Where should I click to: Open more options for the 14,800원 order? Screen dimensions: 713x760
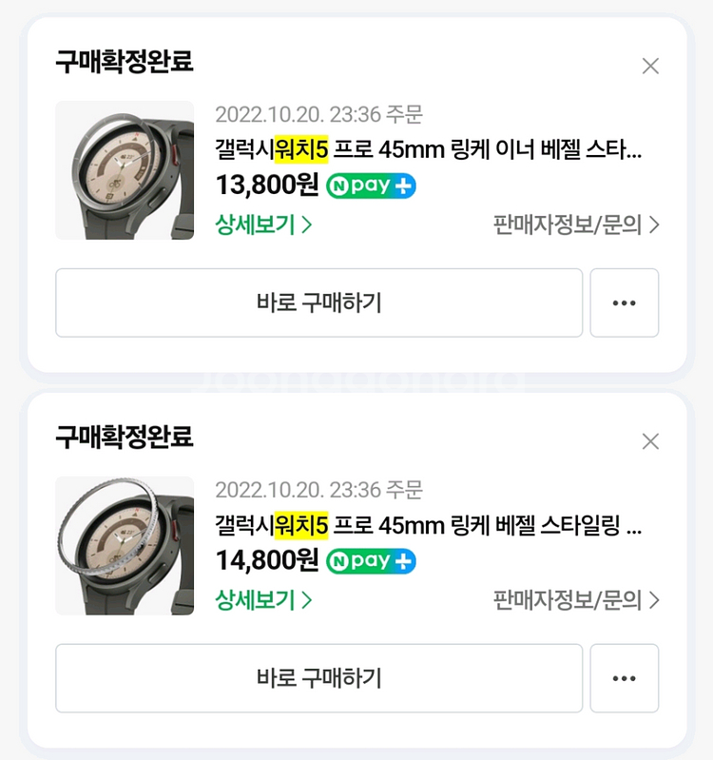(x=624, y=678)
